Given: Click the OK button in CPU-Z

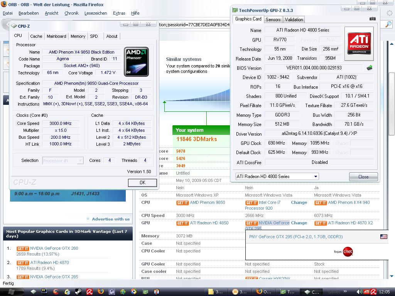Looking at the screenshot, I should point(142,183).
